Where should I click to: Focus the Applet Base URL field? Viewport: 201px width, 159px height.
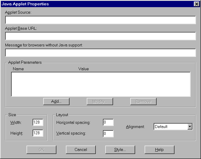tap(100, 36)
